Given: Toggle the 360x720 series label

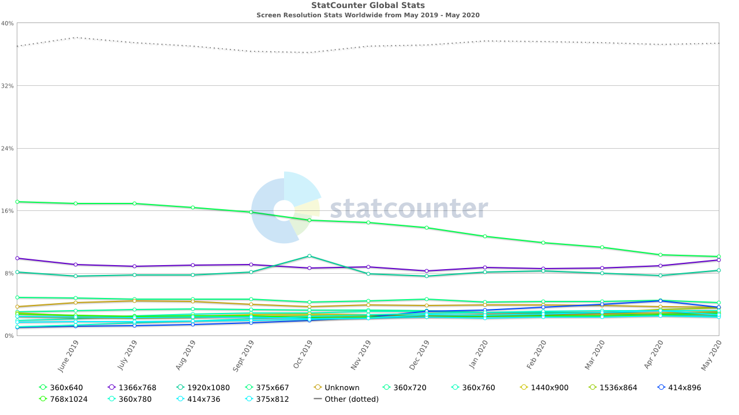Looking at the screenshot, I should (x=410, y=387).
